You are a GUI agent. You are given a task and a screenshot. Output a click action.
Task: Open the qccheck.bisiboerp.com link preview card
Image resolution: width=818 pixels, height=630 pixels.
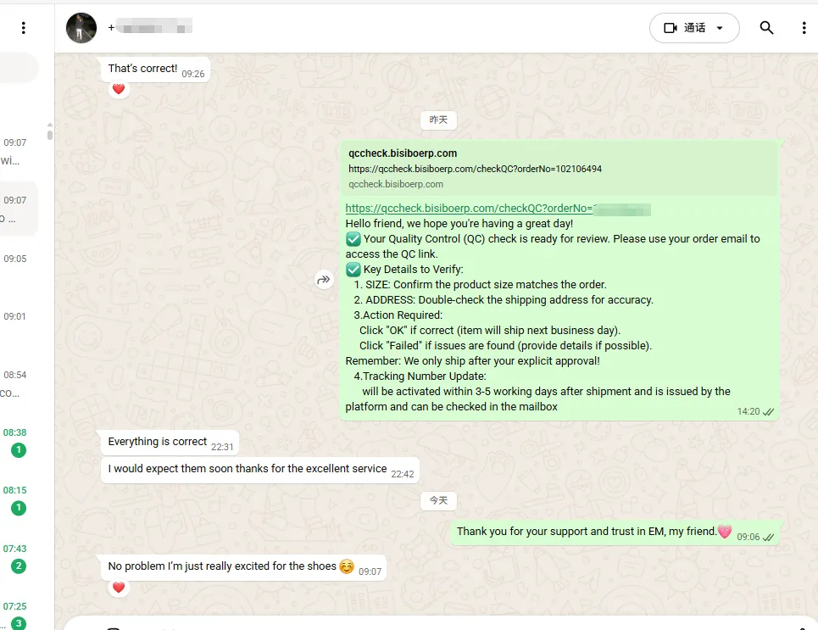559,168
